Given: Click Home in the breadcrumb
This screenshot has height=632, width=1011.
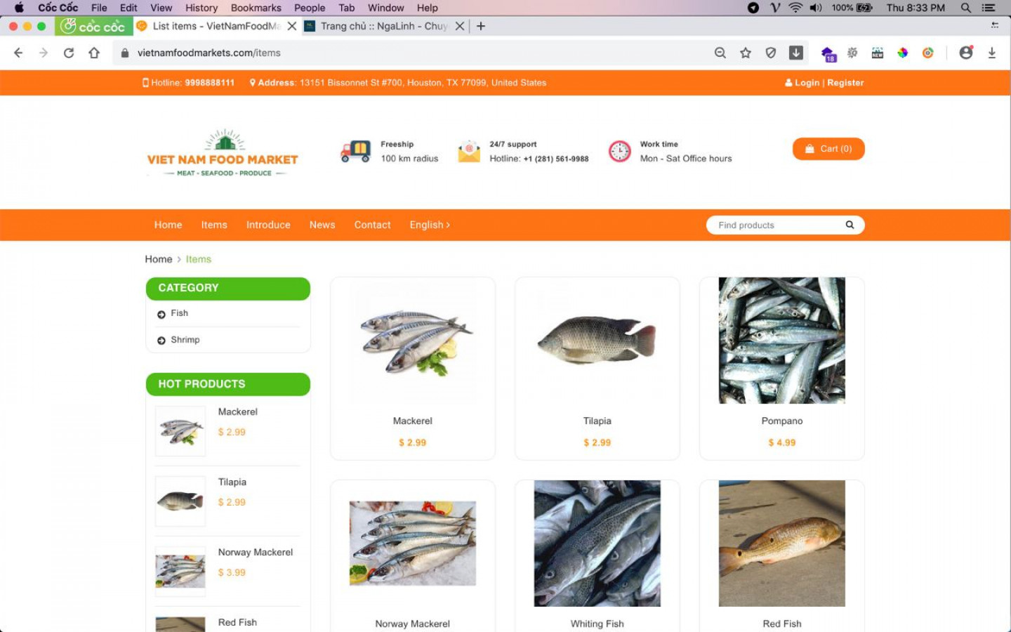Looking at the screenshot, I should pyautogui.click(x=159, y=259).
